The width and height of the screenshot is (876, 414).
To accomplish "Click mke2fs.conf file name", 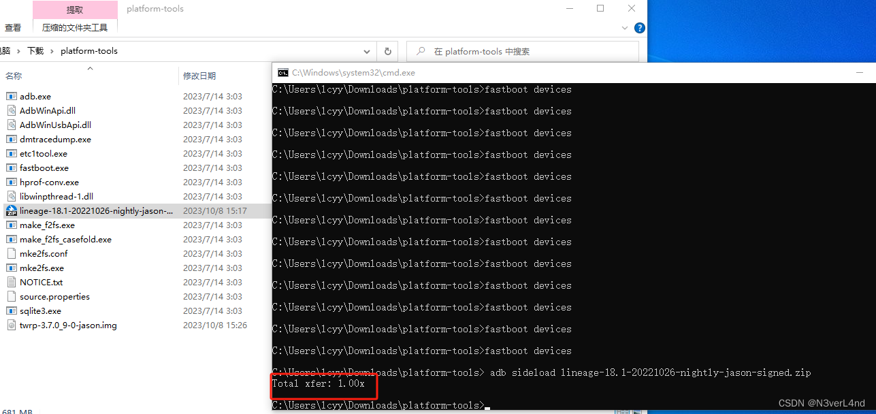I will 44,254.
